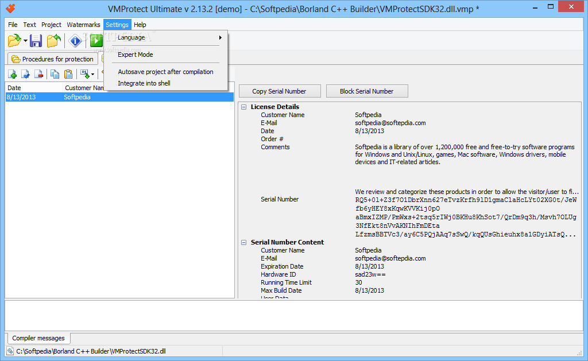Collapse the Serial Number Content section

pos(243,243)
